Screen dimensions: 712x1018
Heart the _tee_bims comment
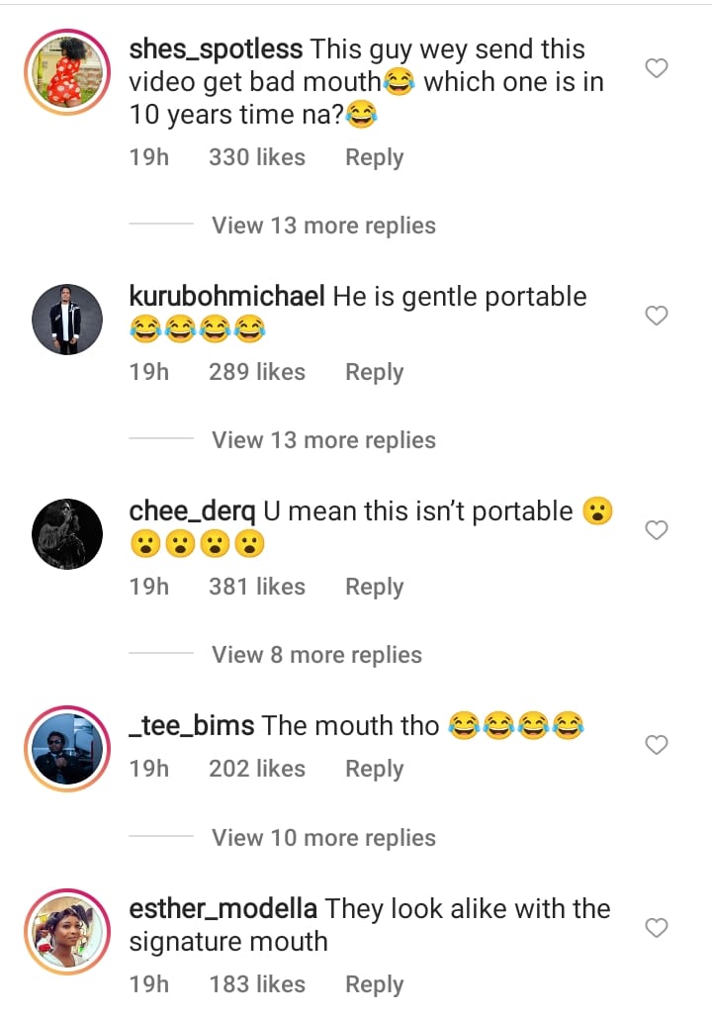(x=657, y=744)
